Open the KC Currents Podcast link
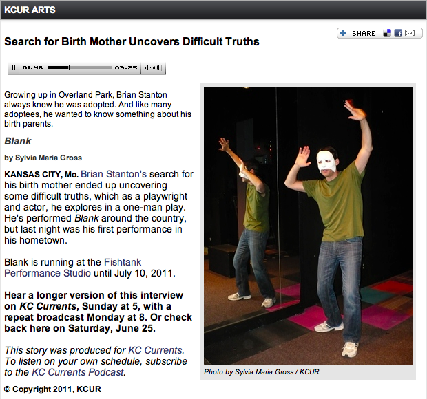Screen dimensions: 427x399 78,372
